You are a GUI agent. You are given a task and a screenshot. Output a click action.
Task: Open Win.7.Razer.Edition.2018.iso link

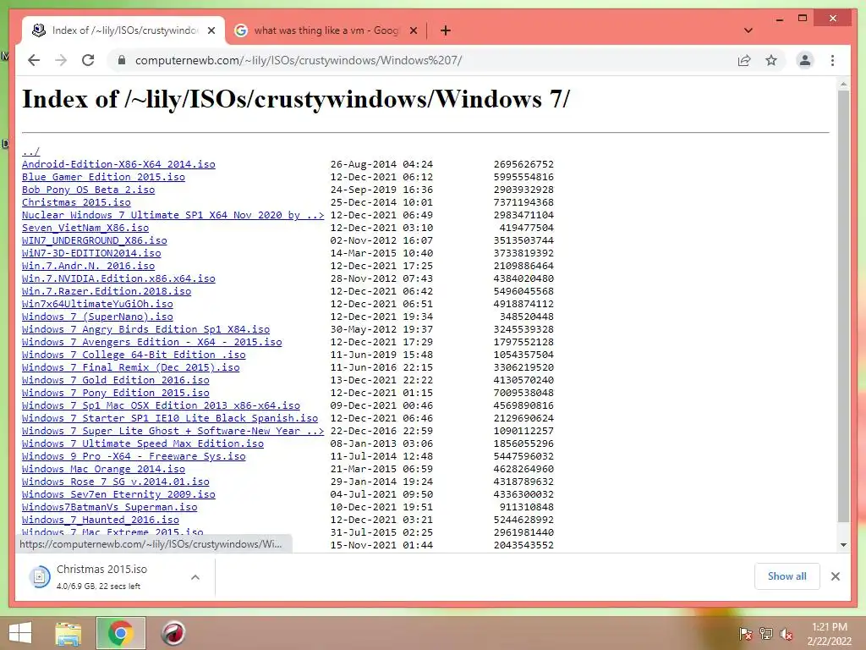[x=107, y=291]
